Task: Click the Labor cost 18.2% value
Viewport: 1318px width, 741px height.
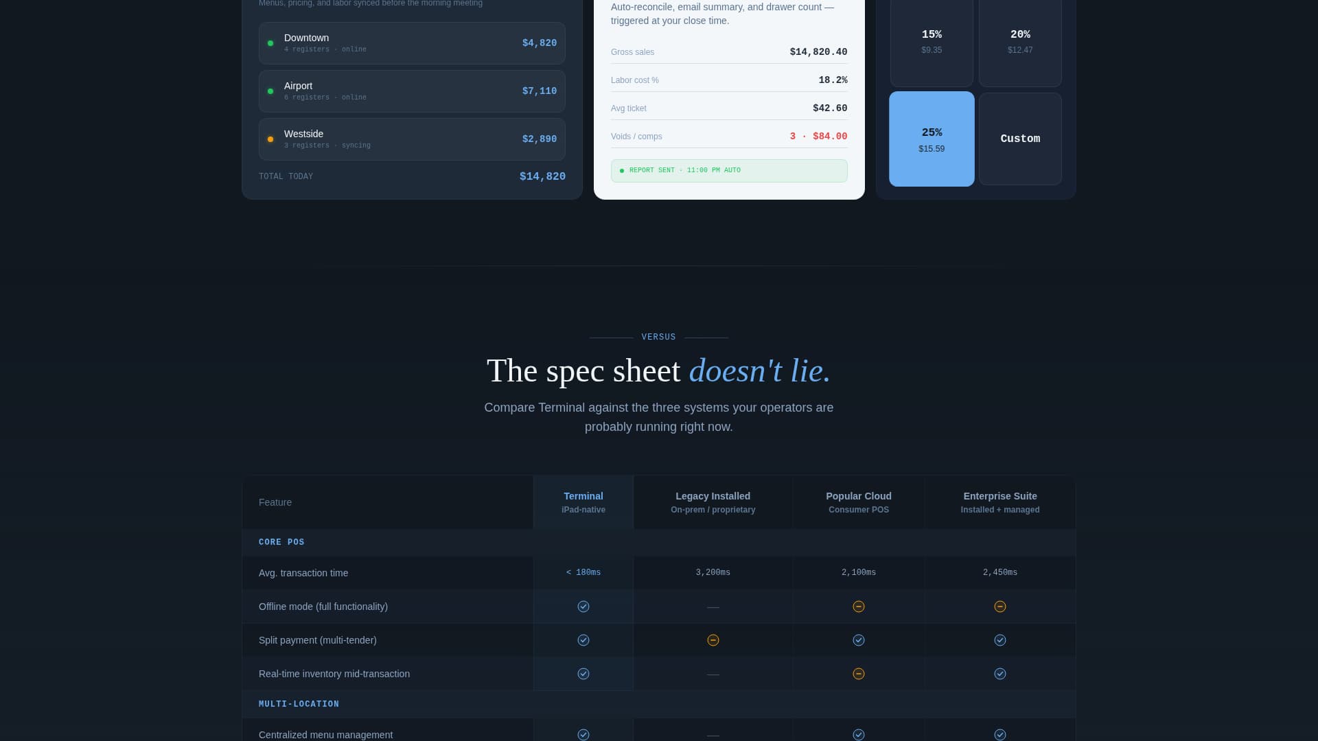Action: (833, 80)
